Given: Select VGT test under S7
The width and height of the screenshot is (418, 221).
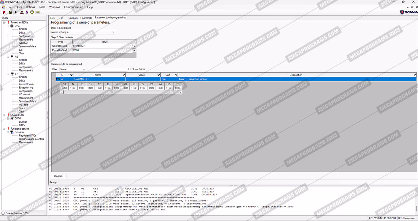Looking at the screenshot, I should click(24, 105).
